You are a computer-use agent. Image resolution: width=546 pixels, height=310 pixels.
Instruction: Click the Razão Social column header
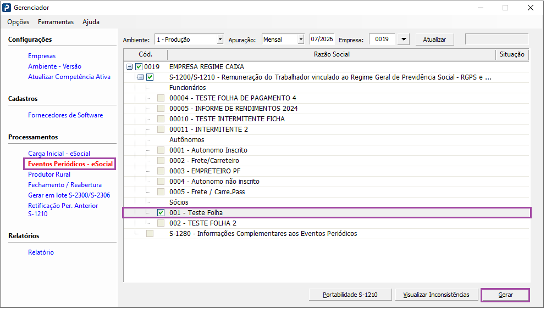click(x=332, y=54)
